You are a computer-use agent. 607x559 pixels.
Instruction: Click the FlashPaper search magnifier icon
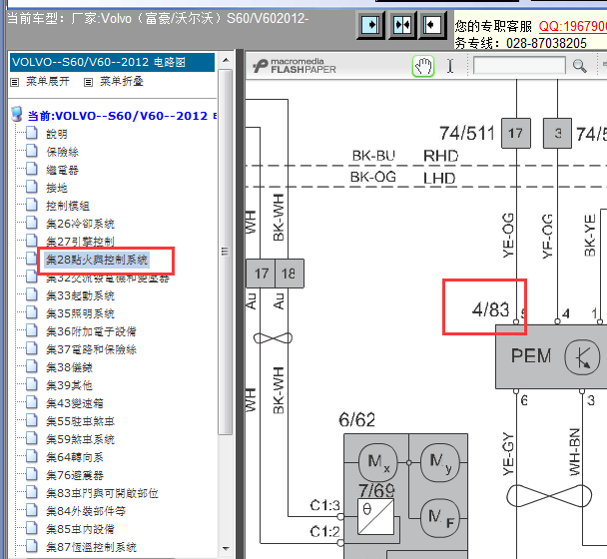point(579,66)
